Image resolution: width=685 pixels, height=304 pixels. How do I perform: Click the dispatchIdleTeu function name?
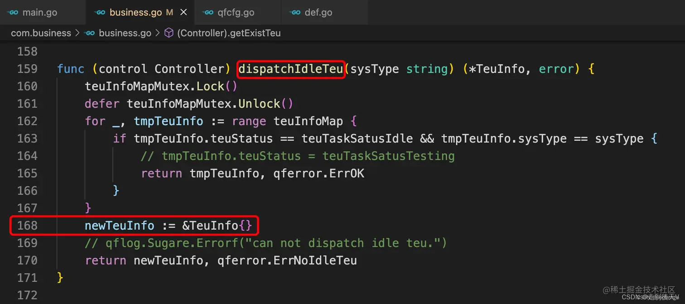click(x=291, y=69)
